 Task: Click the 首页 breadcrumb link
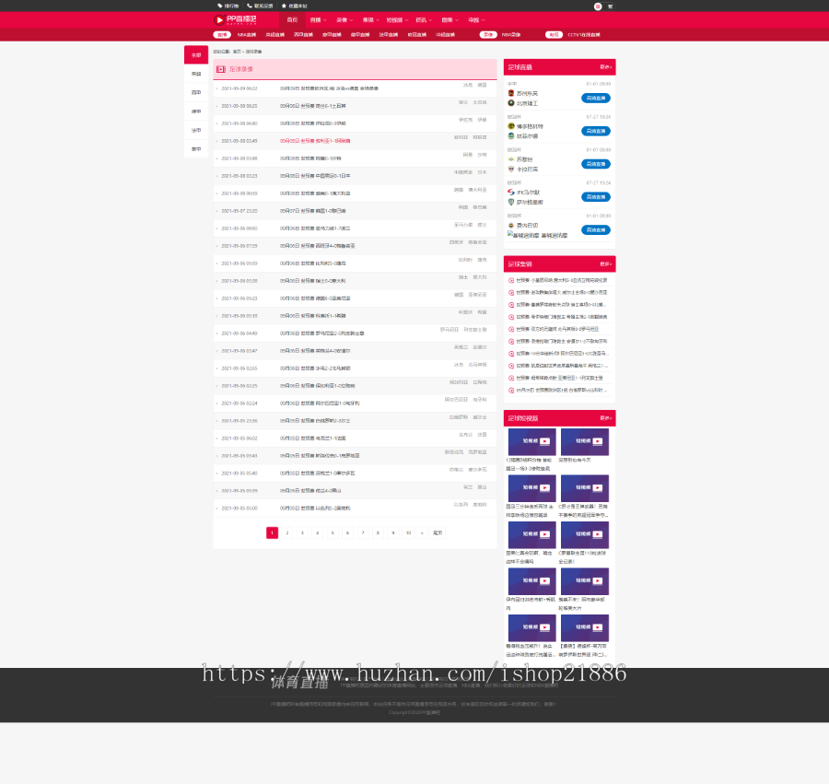[x=237, y=52]
